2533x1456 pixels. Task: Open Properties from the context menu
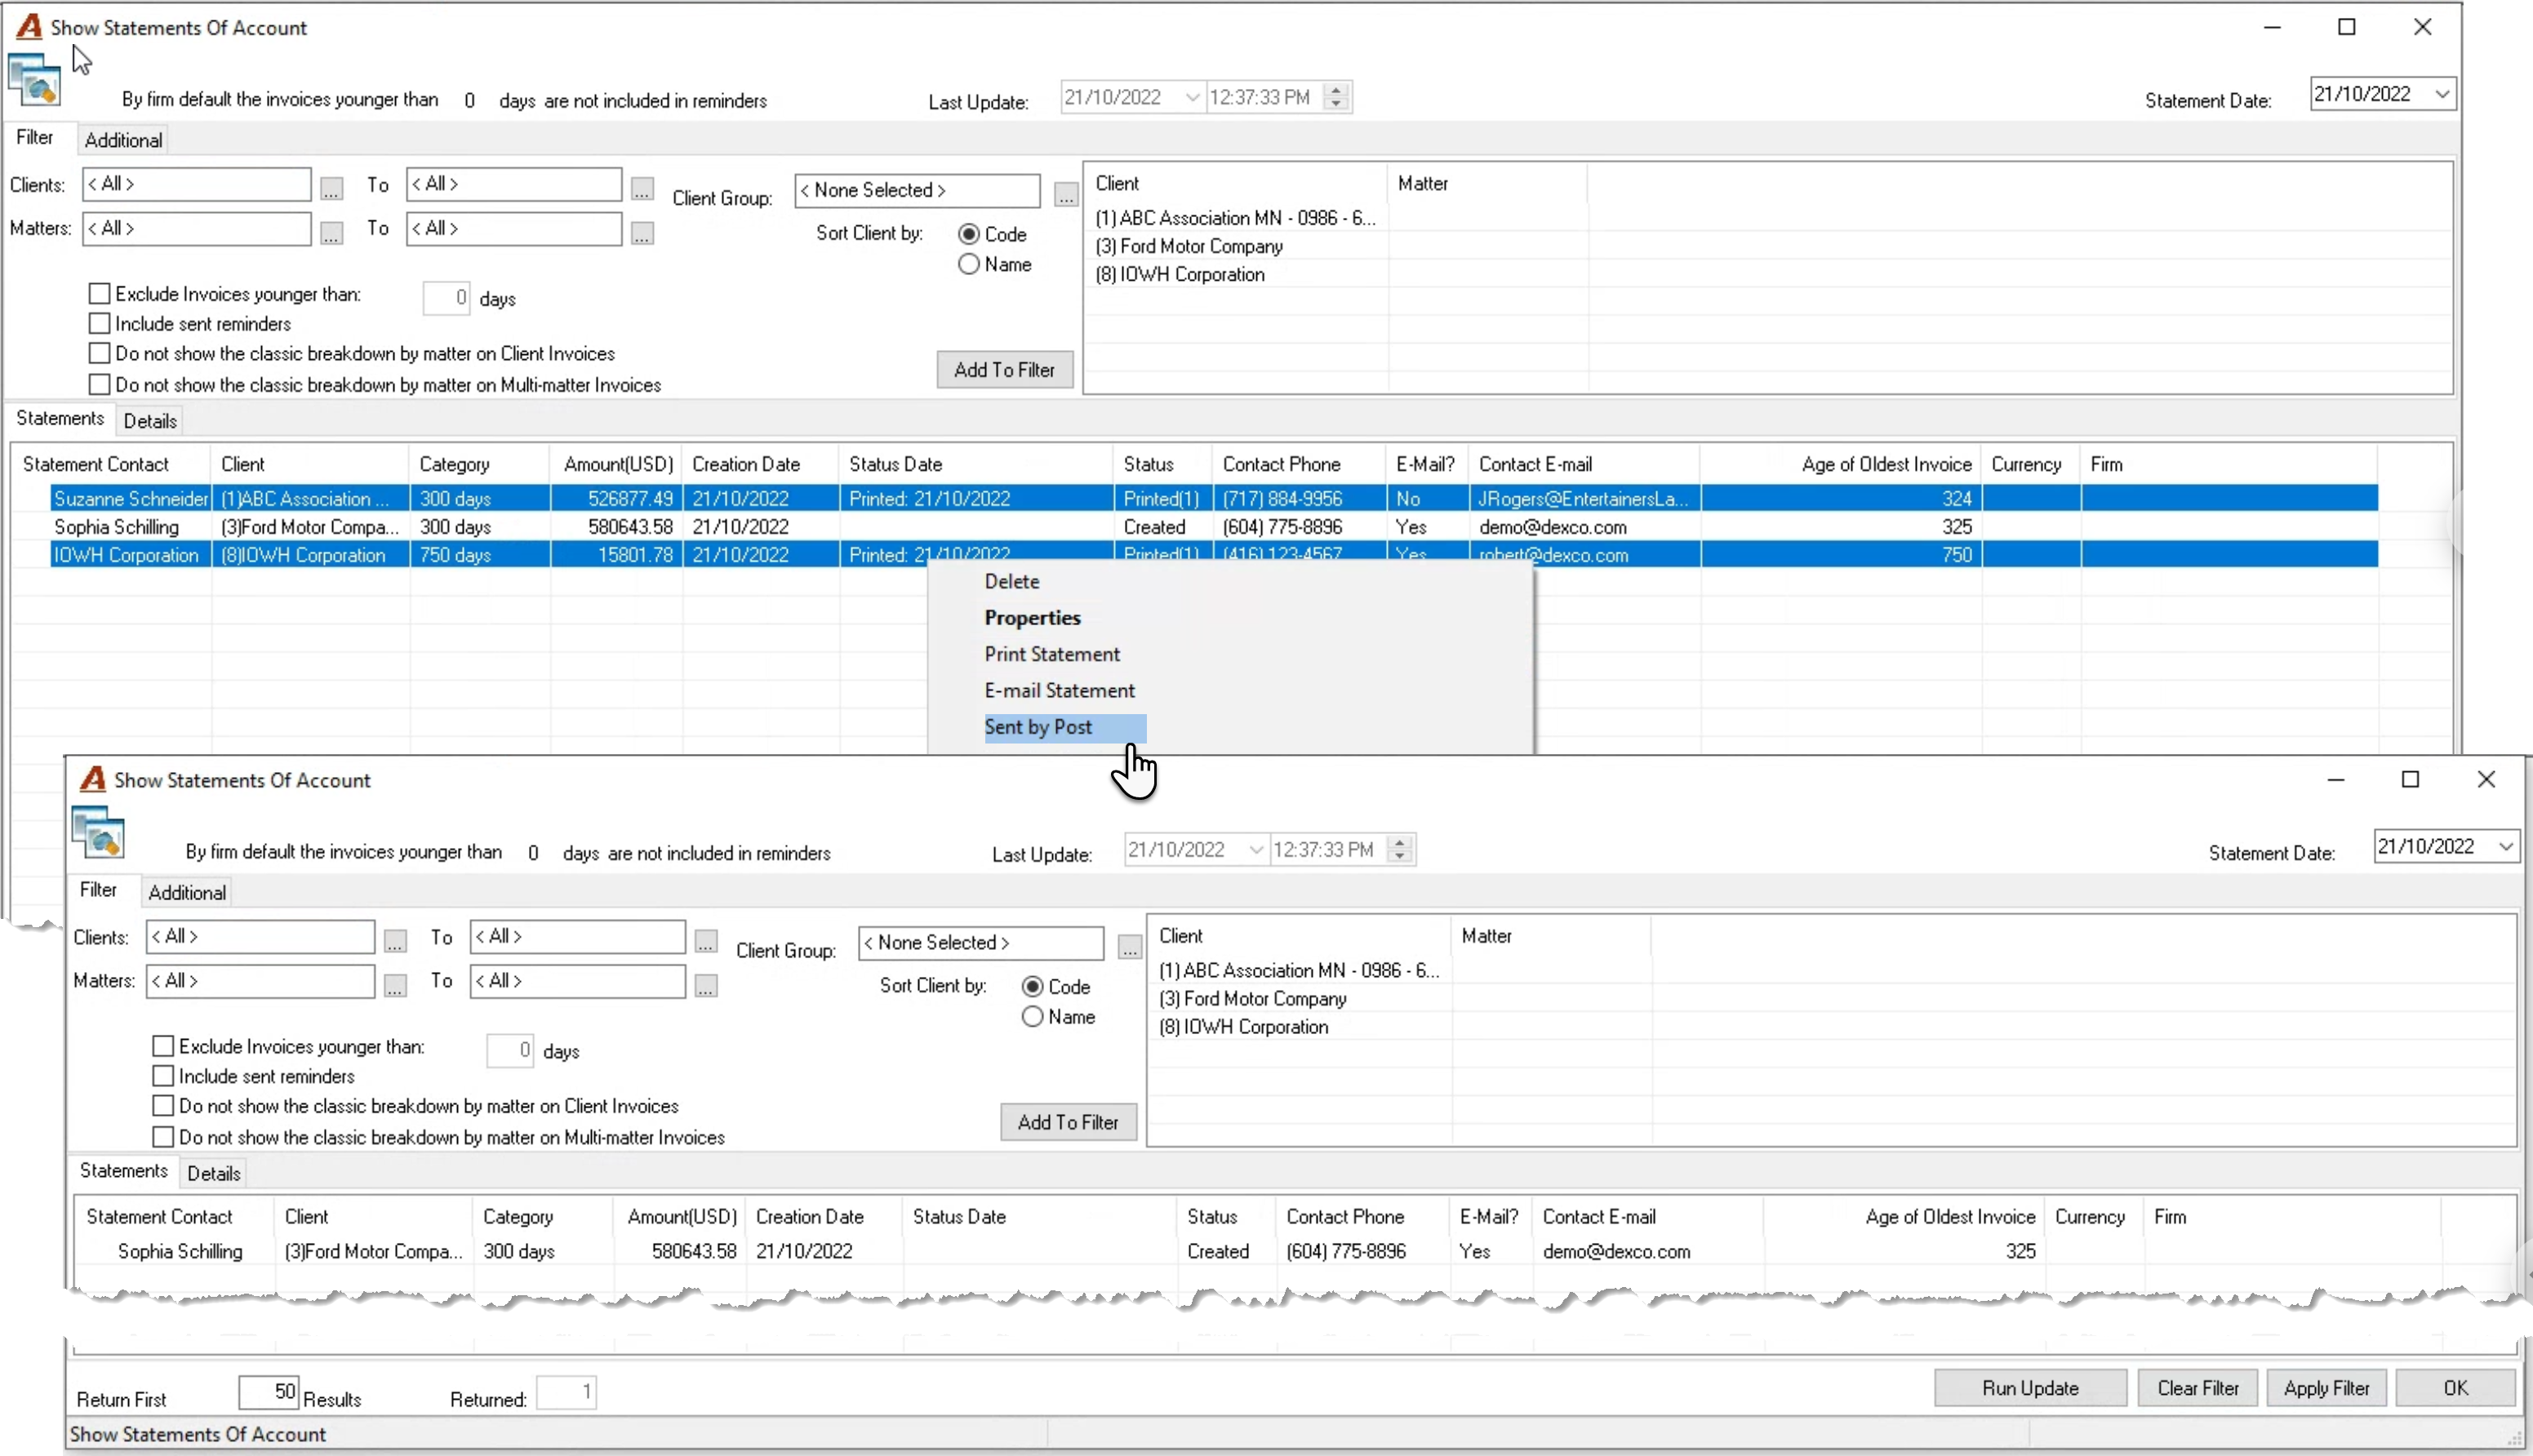1032,618
